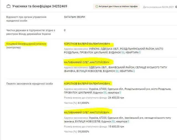Open founder КОРОТКОВ ВАЛЕРІЙ ВАЛЕНТИНОВИЧ link
177x140 pixels.
click(87, 83)
